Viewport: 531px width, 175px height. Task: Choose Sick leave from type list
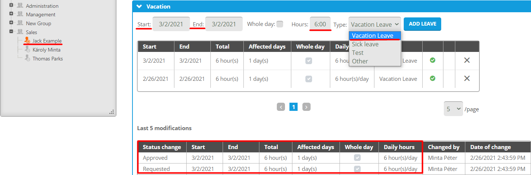point(365,44)
